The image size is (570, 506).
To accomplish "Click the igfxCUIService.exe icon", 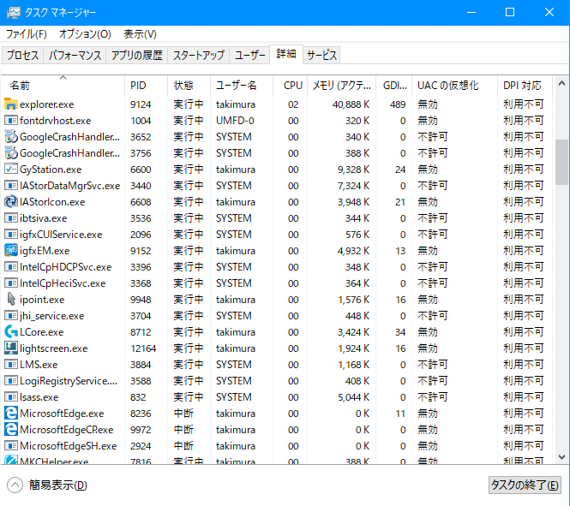I will click(11, 234).
